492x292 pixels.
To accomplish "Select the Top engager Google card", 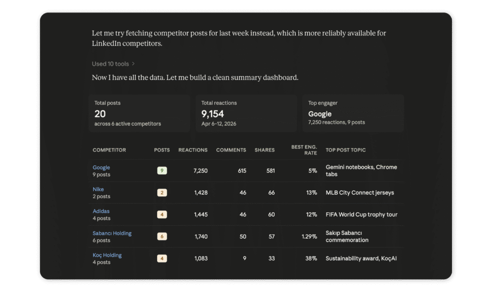I will pos(353,113).
